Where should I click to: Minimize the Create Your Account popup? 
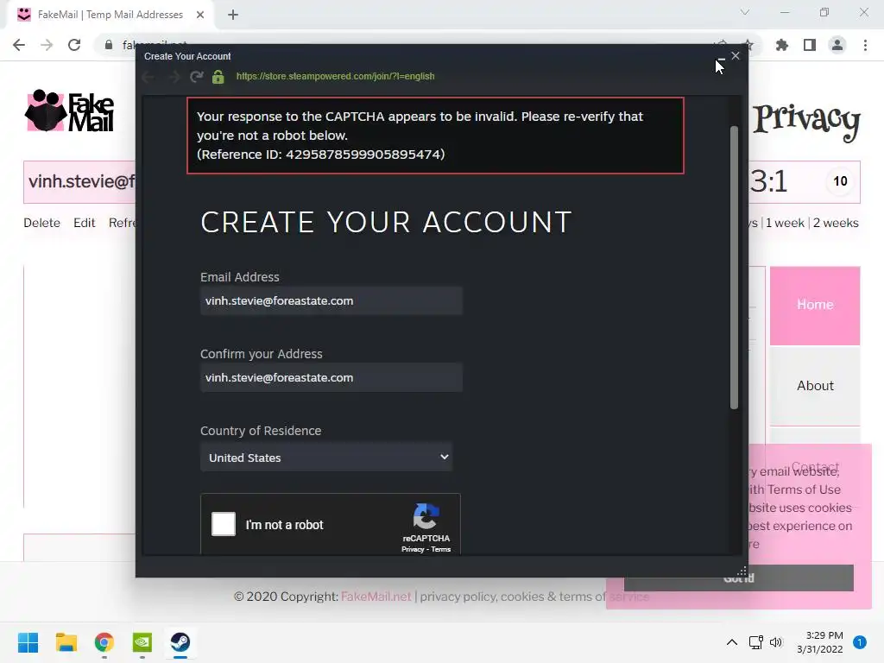coord(721,58)
